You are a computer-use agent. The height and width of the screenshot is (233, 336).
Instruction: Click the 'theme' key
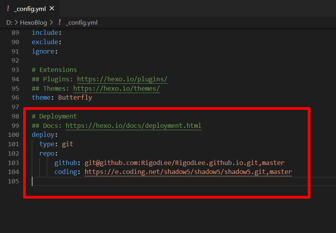tap(41, 98)
